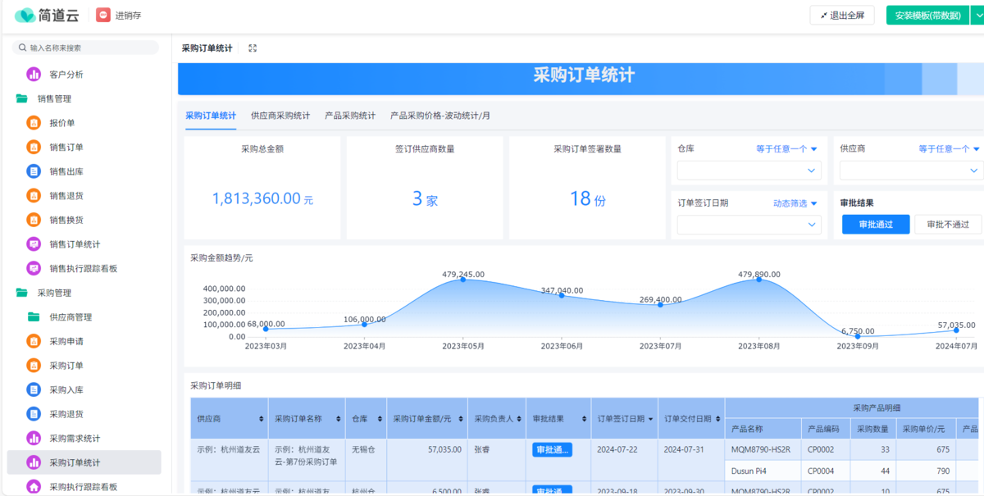Switch to 供应商采购统计 tab

pos(280,116)
